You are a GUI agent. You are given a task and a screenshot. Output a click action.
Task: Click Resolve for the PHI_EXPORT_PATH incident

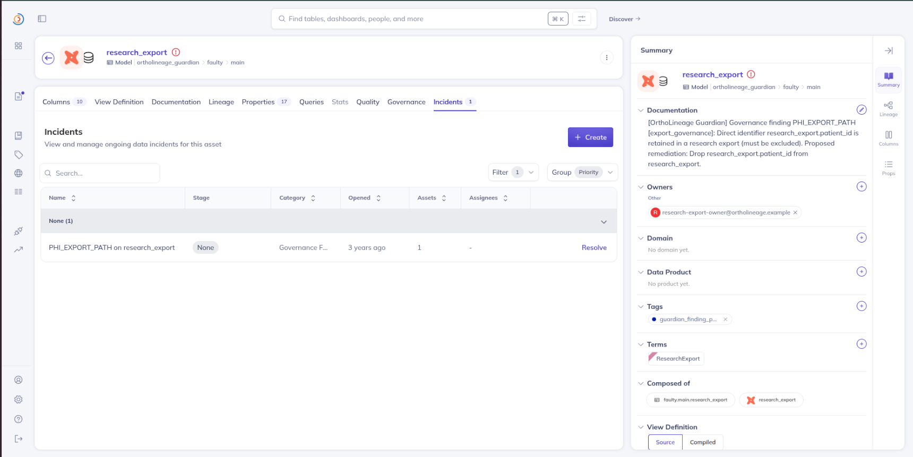coord(594,247)
